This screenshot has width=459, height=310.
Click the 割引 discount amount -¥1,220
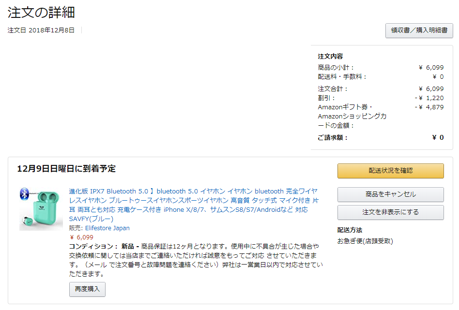(x=429, y=98)
